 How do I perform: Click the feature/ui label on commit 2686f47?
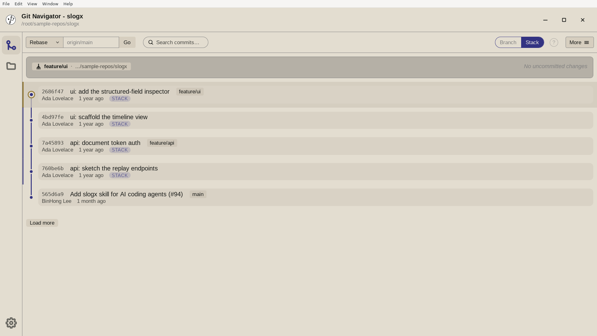coord(190,92)
